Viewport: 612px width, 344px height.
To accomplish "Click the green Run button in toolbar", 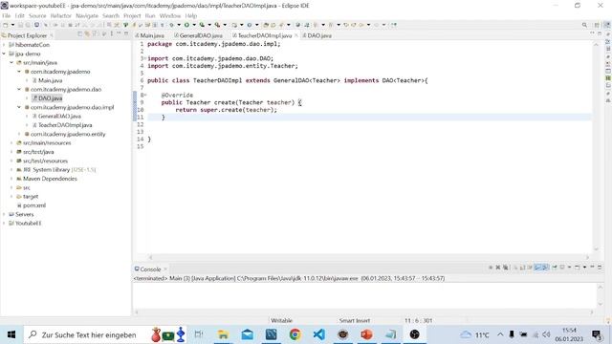I will pyautogui.click(x=186, y=25).
